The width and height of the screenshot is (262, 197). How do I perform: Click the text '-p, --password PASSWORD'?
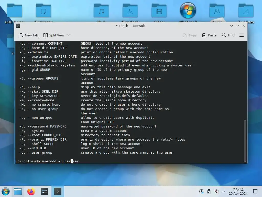pos(43,126)
